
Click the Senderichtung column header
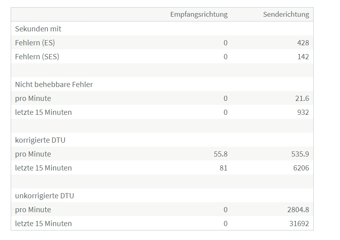pos(286,14)
